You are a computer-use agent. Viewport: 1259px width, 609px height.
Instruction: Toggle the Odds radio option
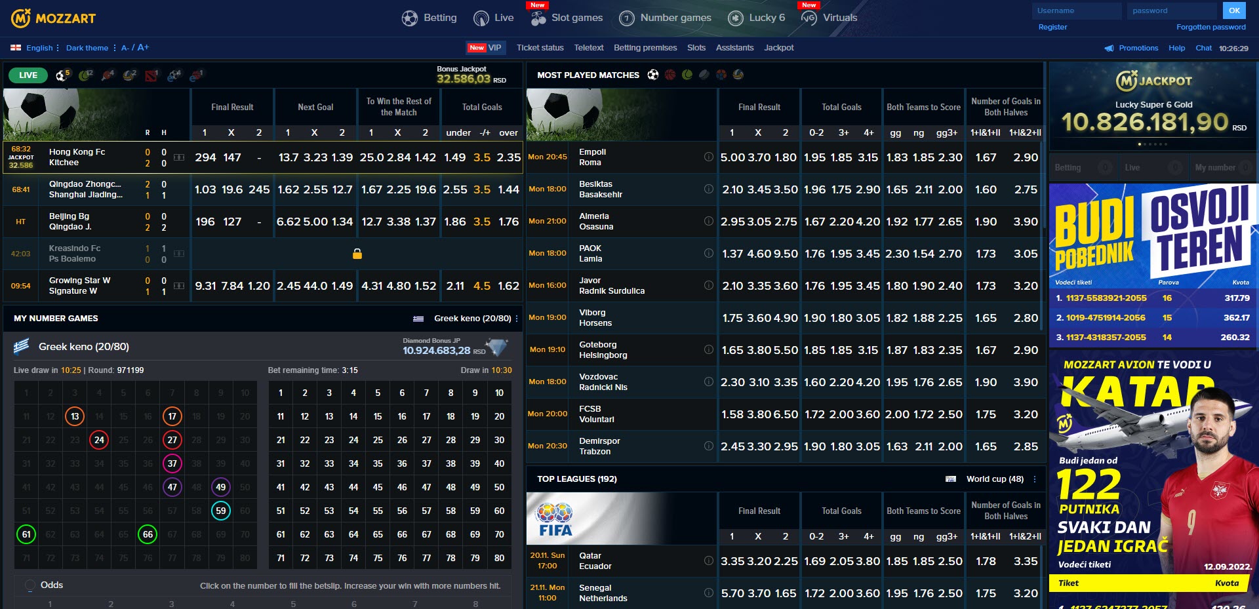(30, 585)
